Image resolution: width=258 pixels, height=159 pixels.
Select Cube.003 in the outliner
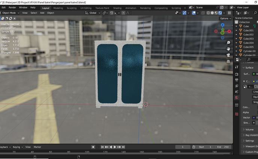(x=248, y=39)
